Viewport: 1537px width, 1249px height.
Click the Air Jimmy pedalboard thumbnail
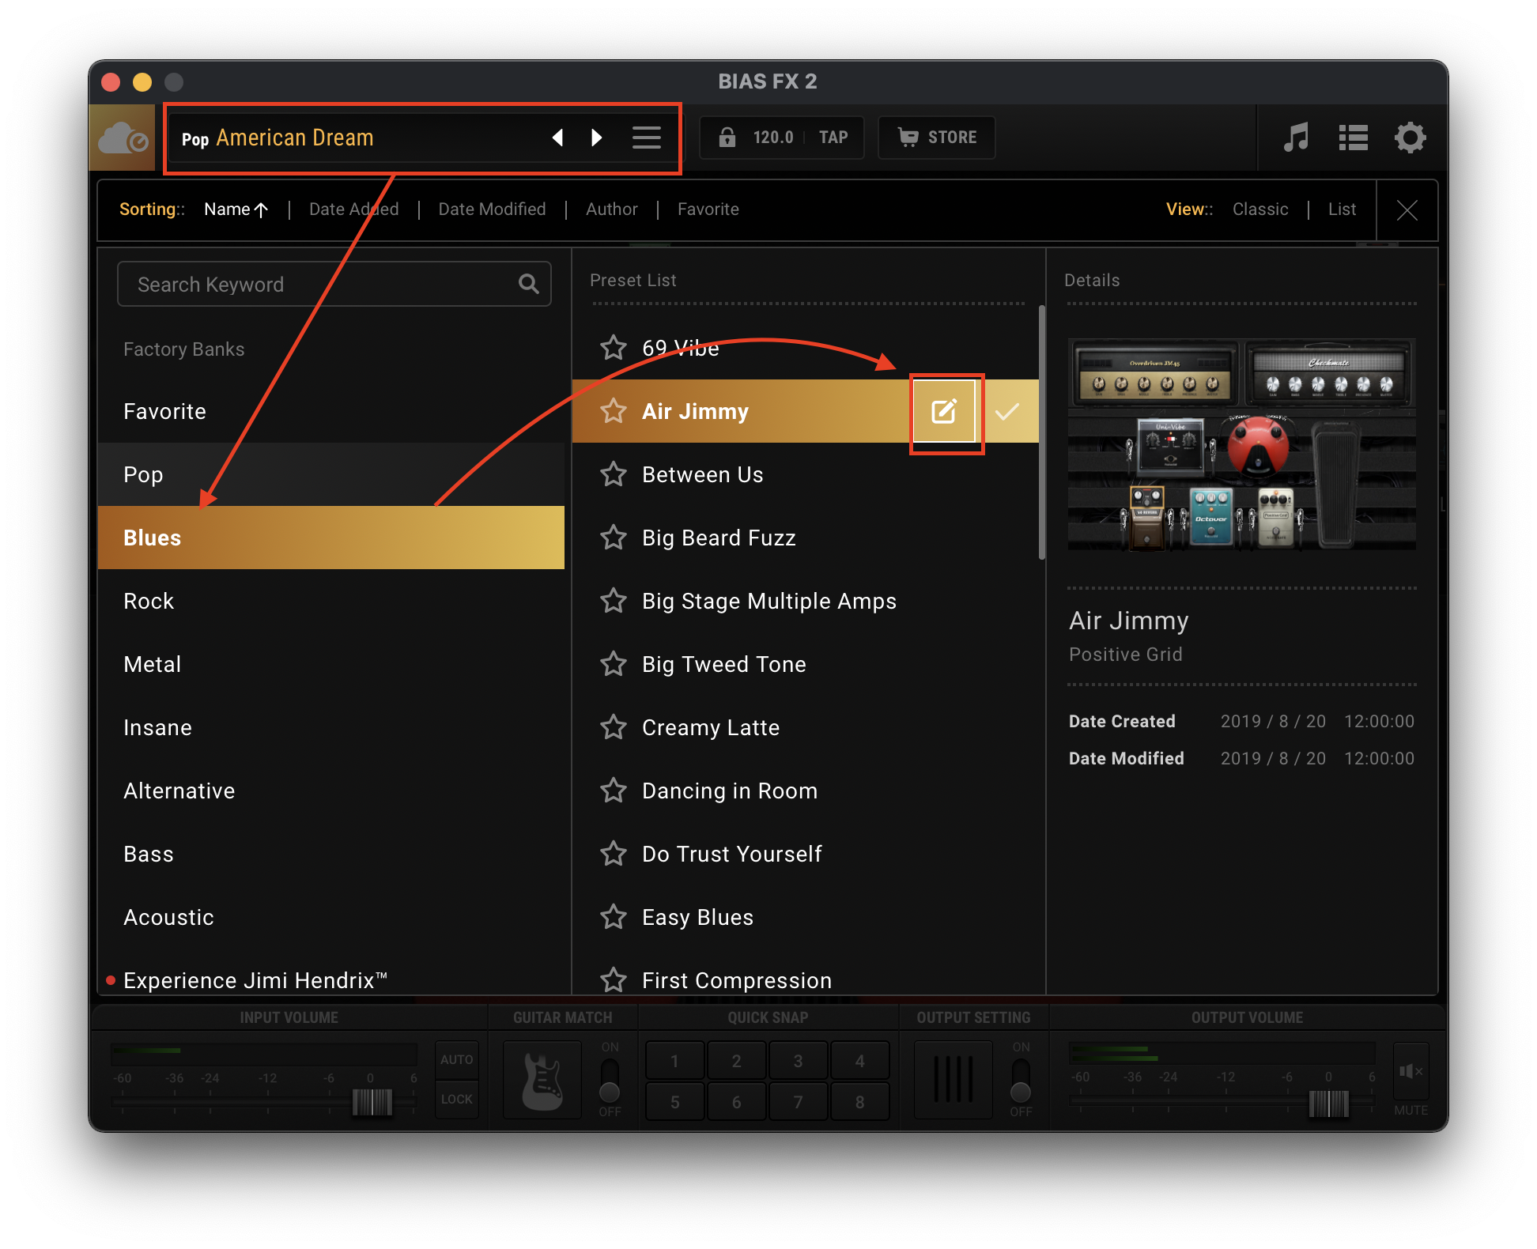[1241, 444]
